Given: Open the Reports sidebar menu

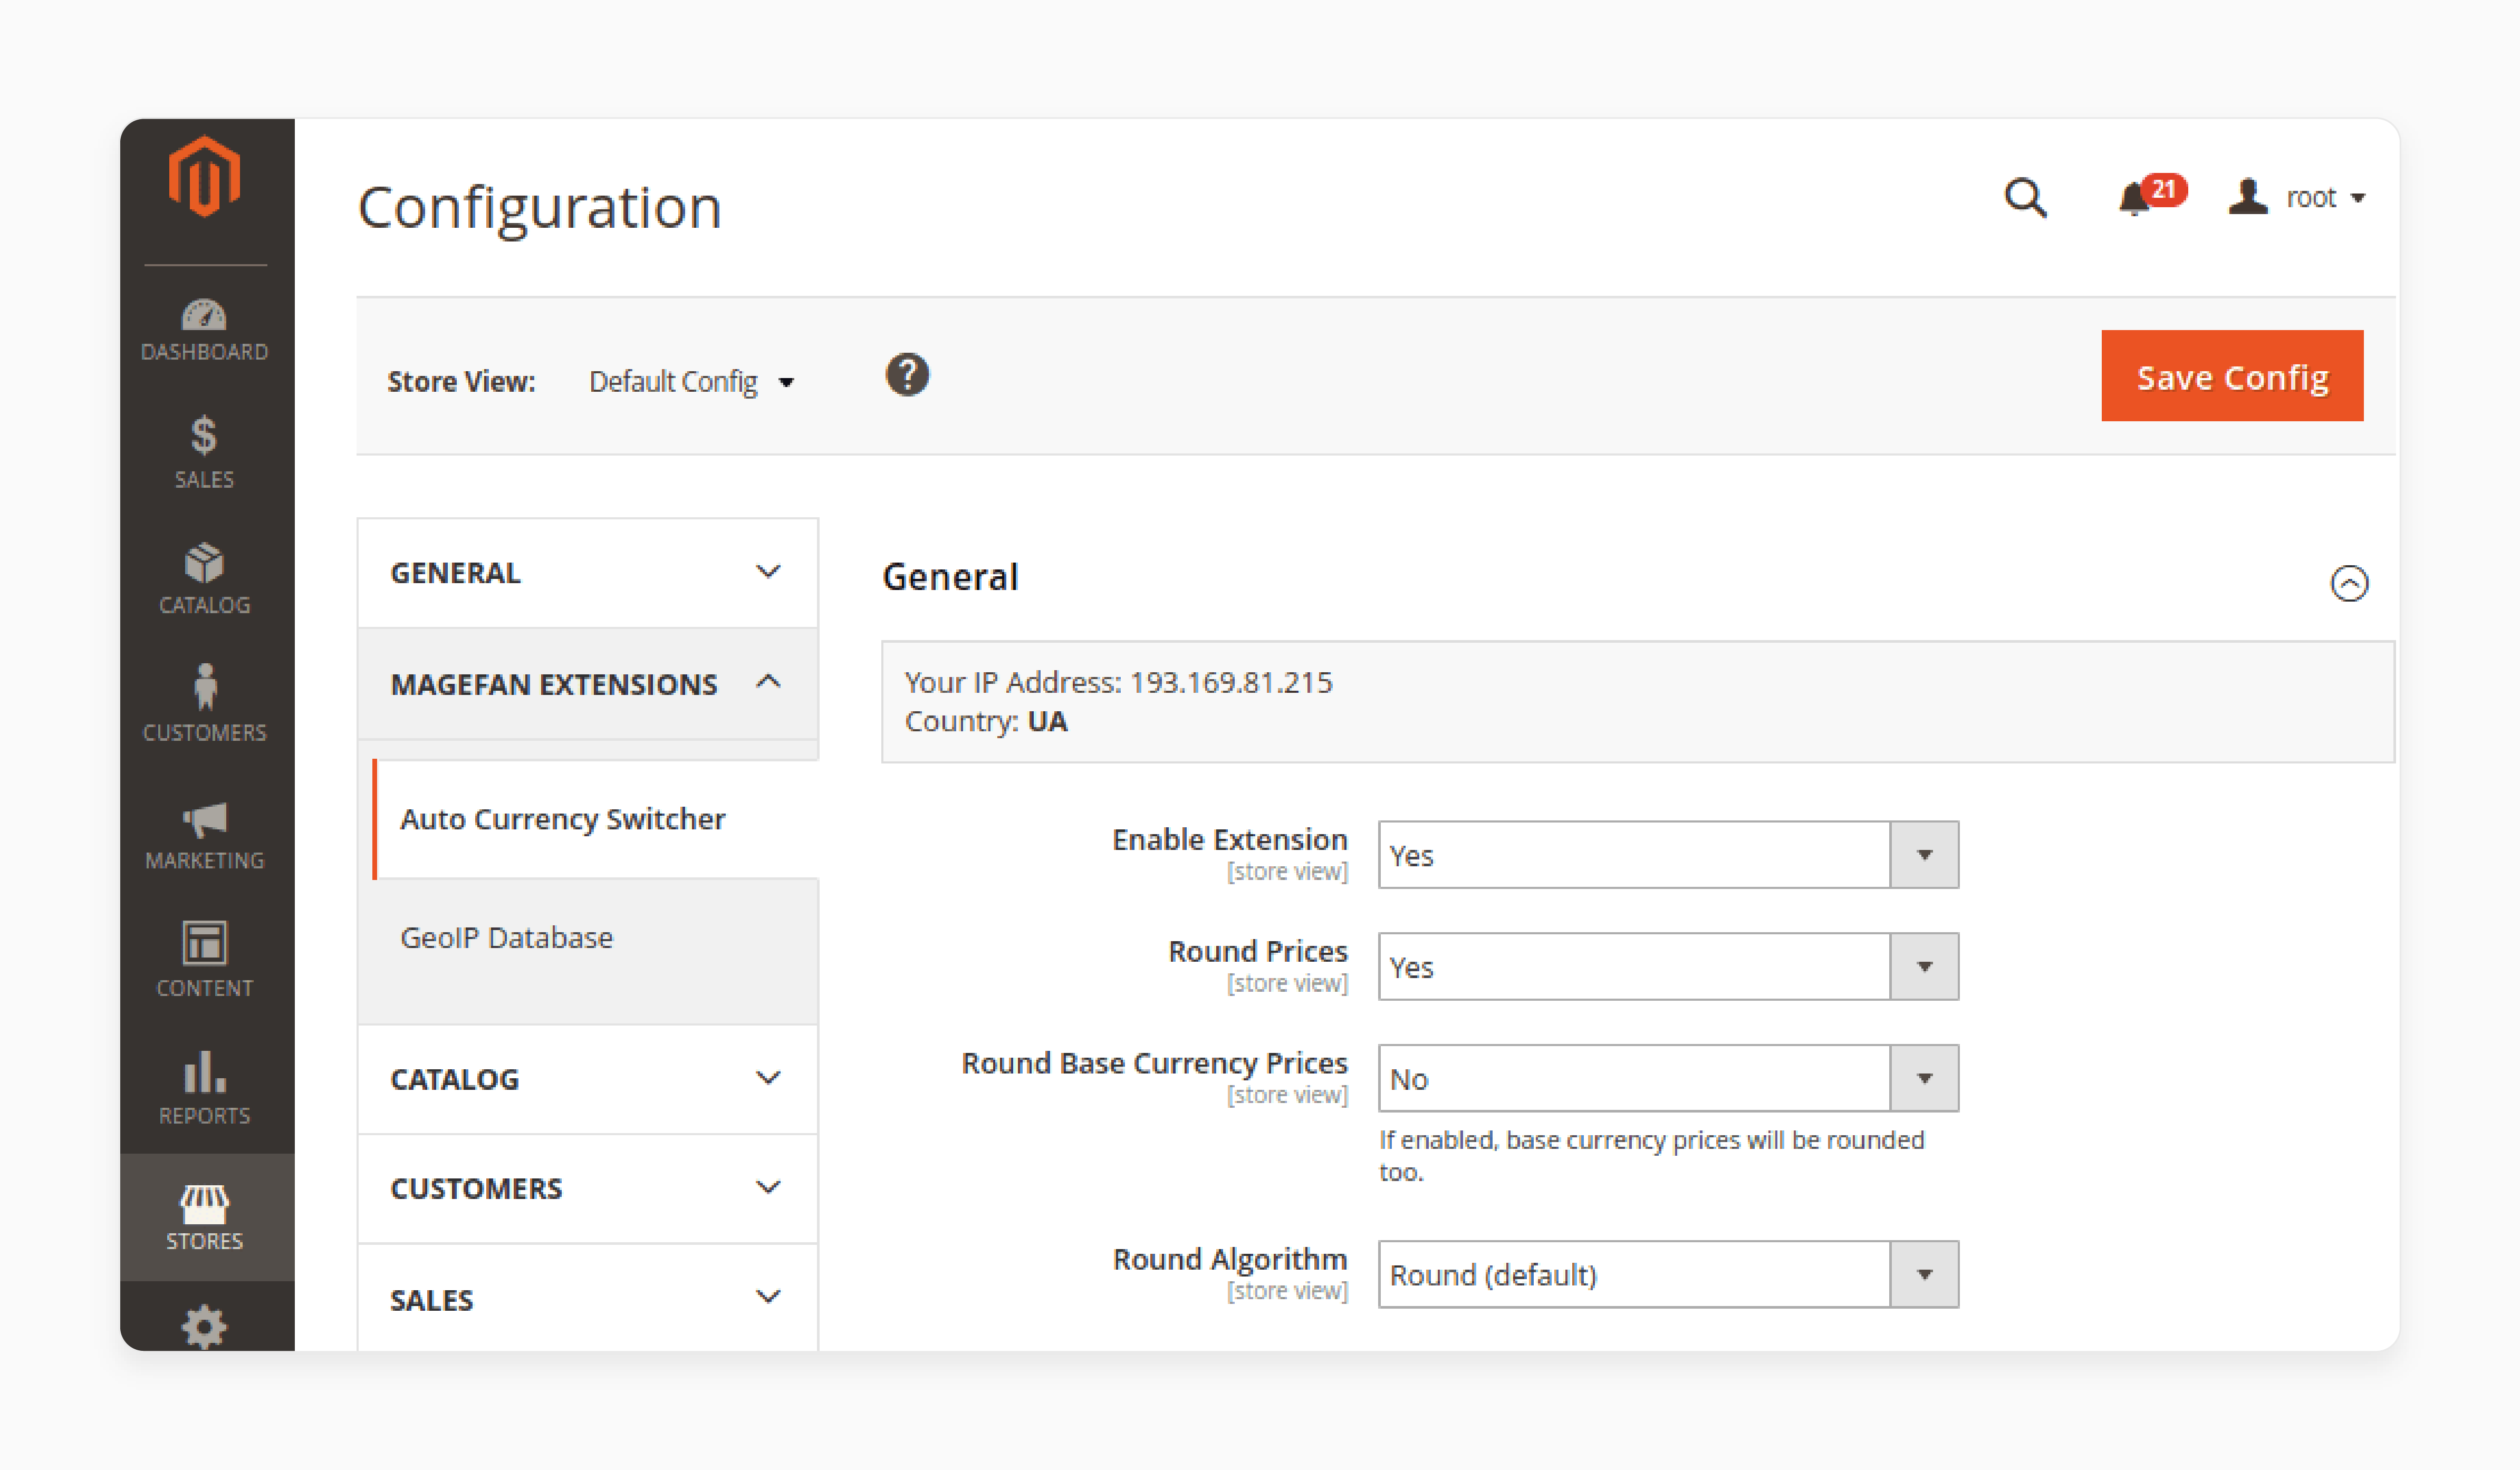Looking at the screenshot, I should coord(204,1088).
